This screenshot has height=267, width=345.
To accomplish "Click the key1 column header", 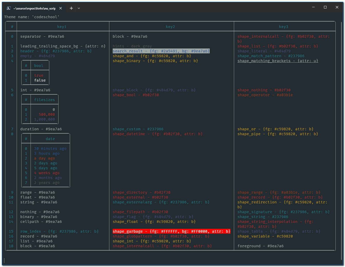I will [62, 27].
